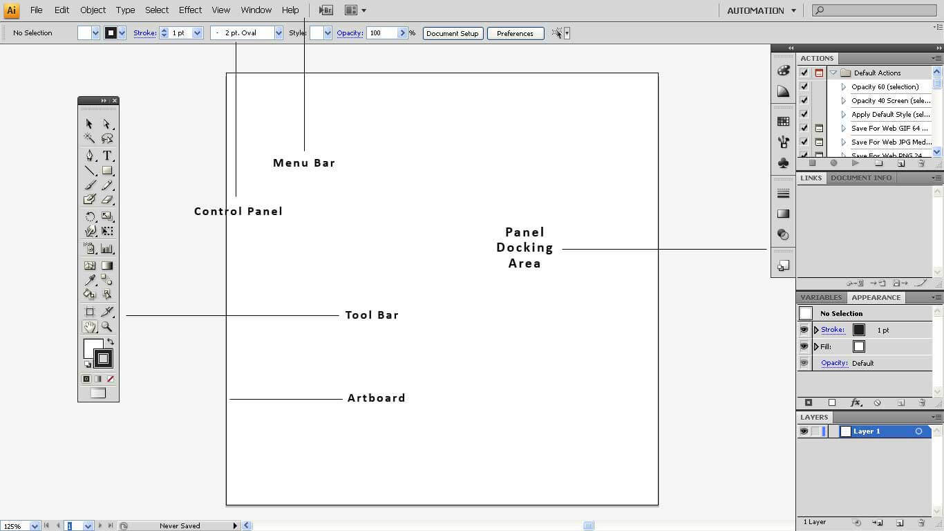Select the Paintbrush tool
Image resolution: width=944 pixels, height=531 pixels.
89,185
